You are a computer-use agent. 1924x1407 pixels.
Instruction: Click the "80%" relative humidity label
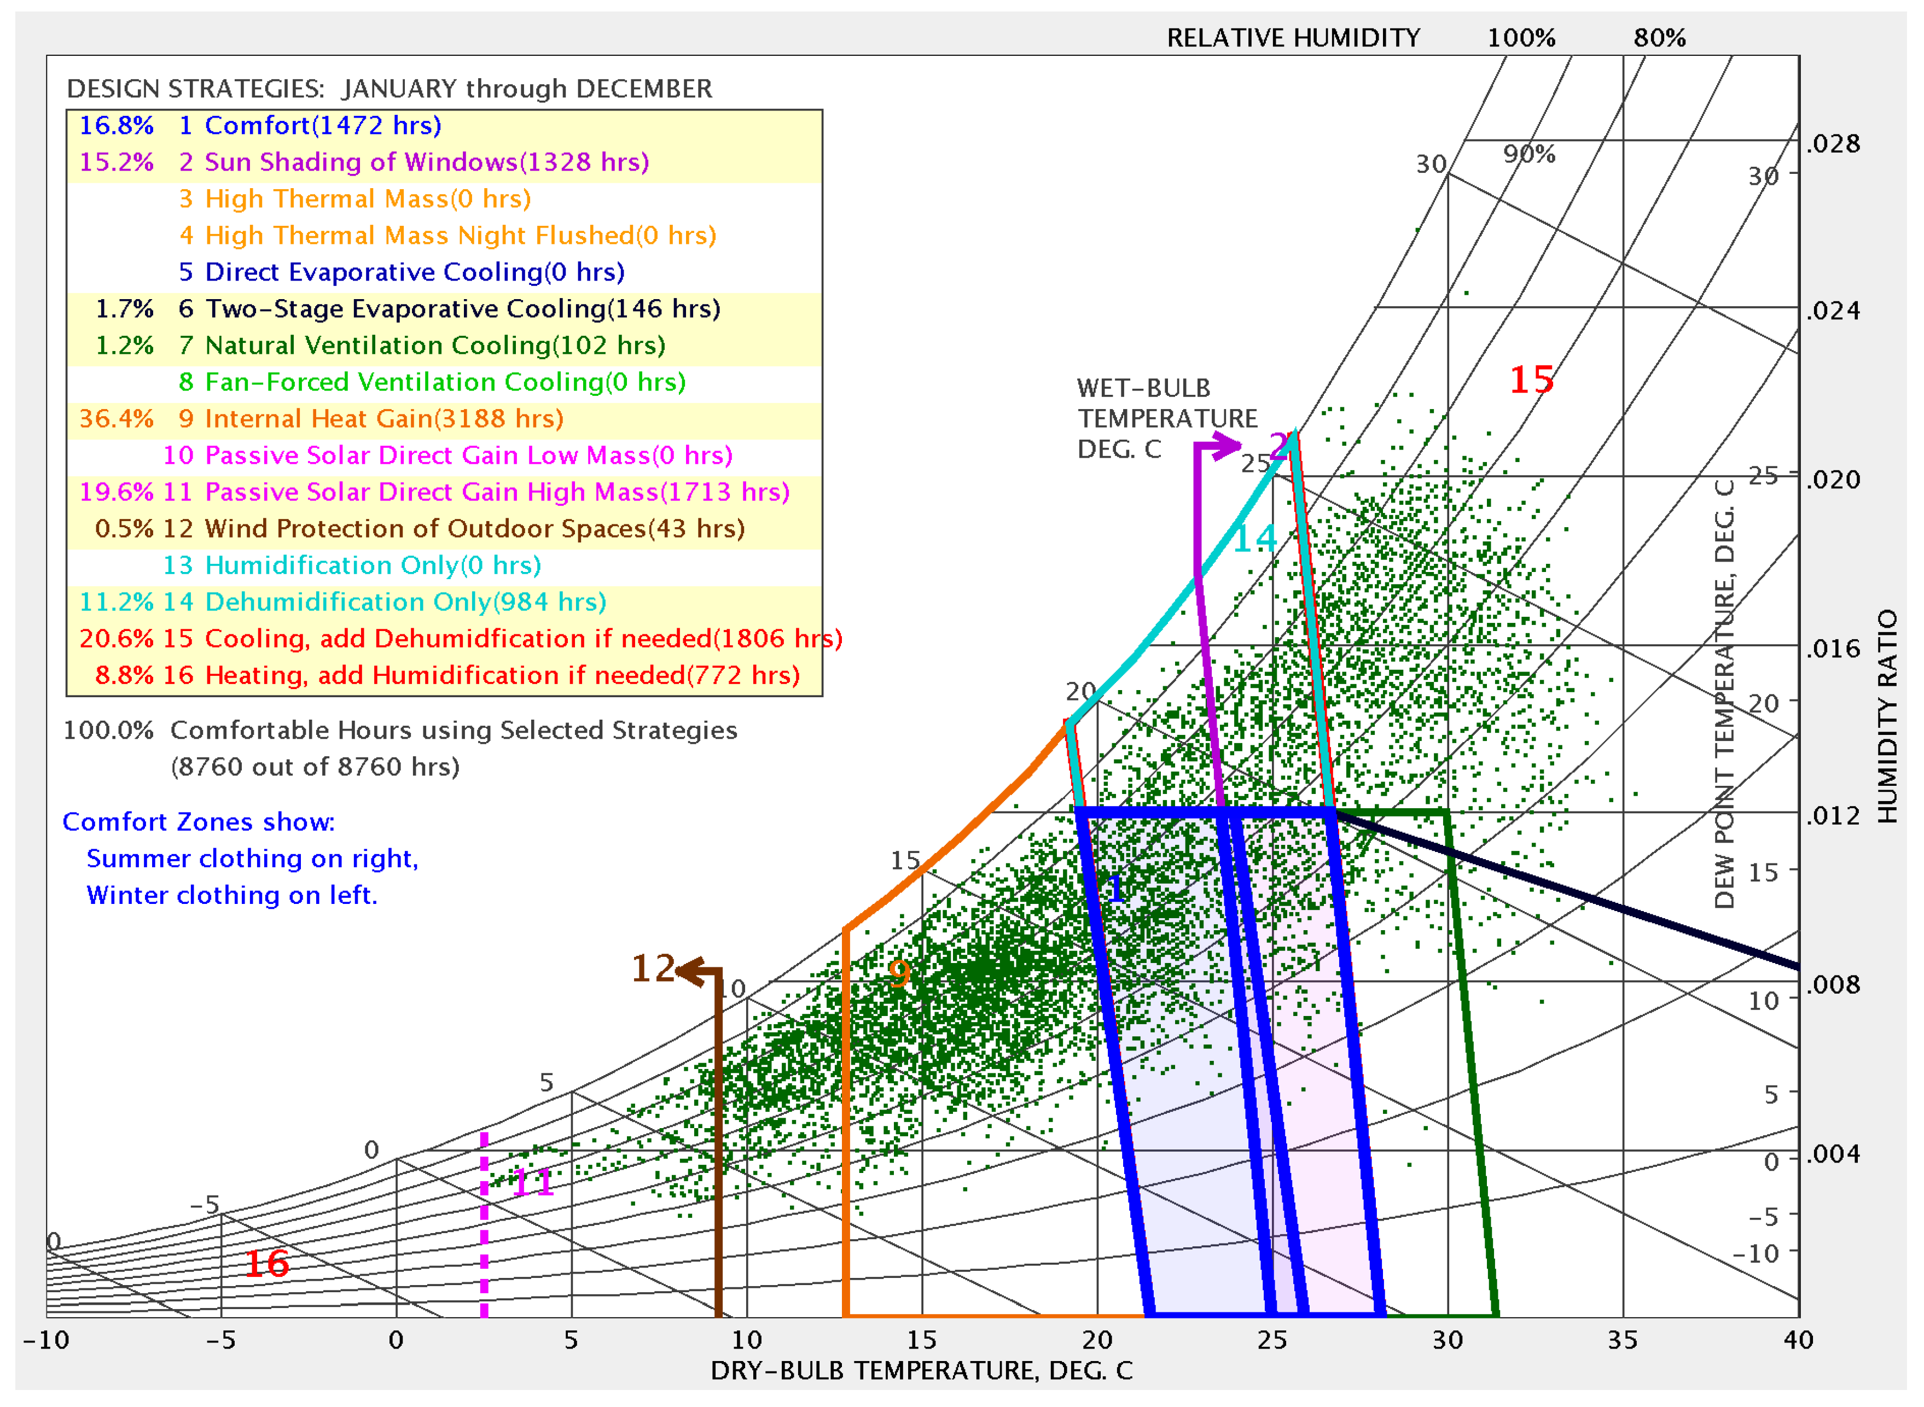[1659, 38]
